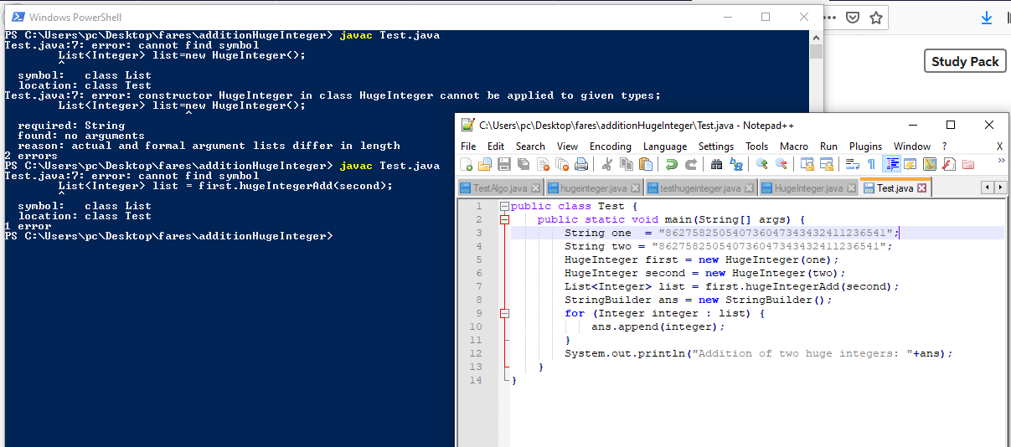The width and height of the screenshot is (1011, 447).
Task: Open the Run menu
Action: (x=828, y=146)
